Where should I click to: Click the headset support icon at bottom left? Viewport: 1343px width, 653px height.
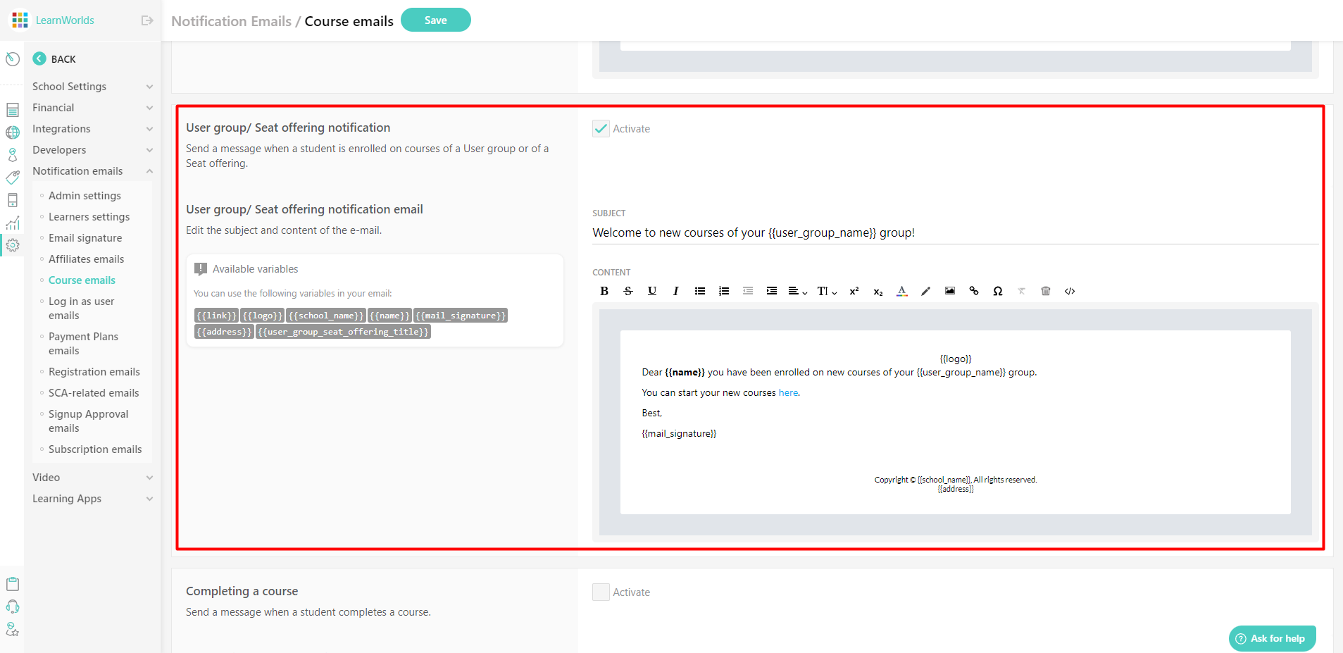[x=13, y=606]
